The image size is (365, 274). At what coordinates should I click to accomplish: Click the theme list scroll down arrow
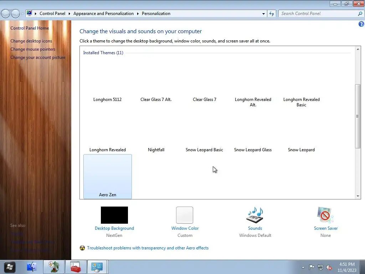tap(358, 196)
